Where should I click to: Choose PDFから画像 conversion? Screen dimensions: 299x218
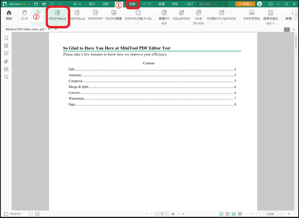(114, 15)
